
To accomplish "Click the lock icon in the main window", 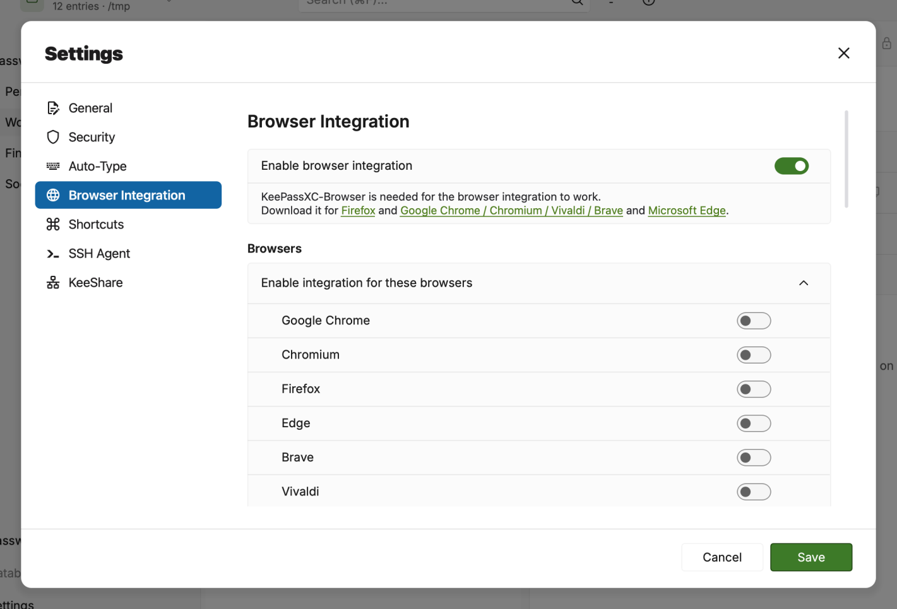I will point(886,43).
